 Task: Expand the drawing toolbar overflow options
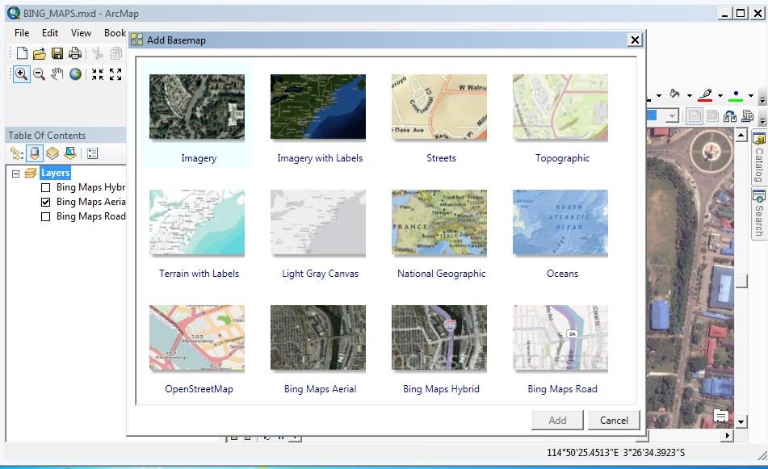pyautogui.click(x=762, y=100)
